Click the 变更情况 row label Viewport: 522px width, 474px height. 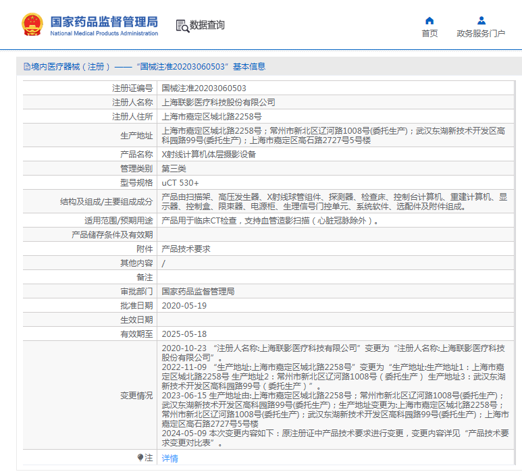click(x=136, y=396)
